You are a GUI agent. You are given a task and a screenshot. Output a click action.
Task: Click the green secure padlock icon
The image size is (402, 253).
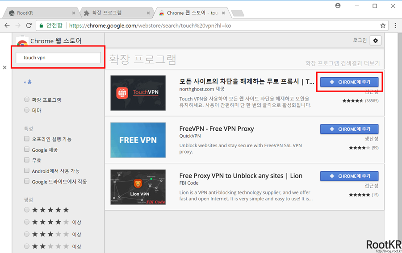(41, 25)
